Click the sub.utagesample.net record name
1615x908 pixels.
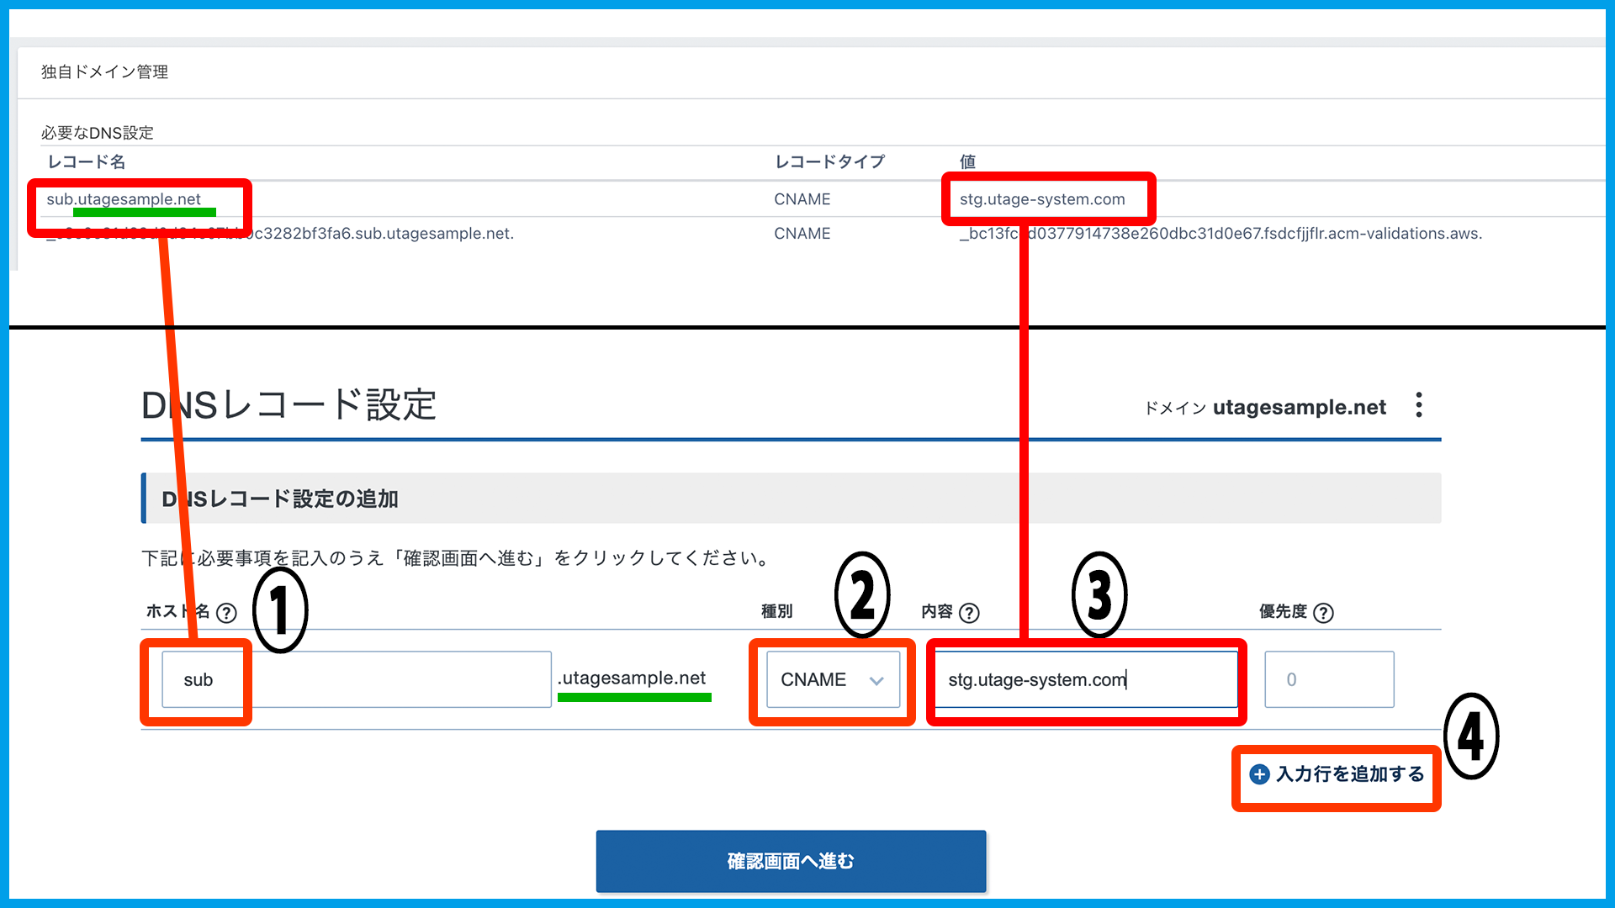[124, 199]
